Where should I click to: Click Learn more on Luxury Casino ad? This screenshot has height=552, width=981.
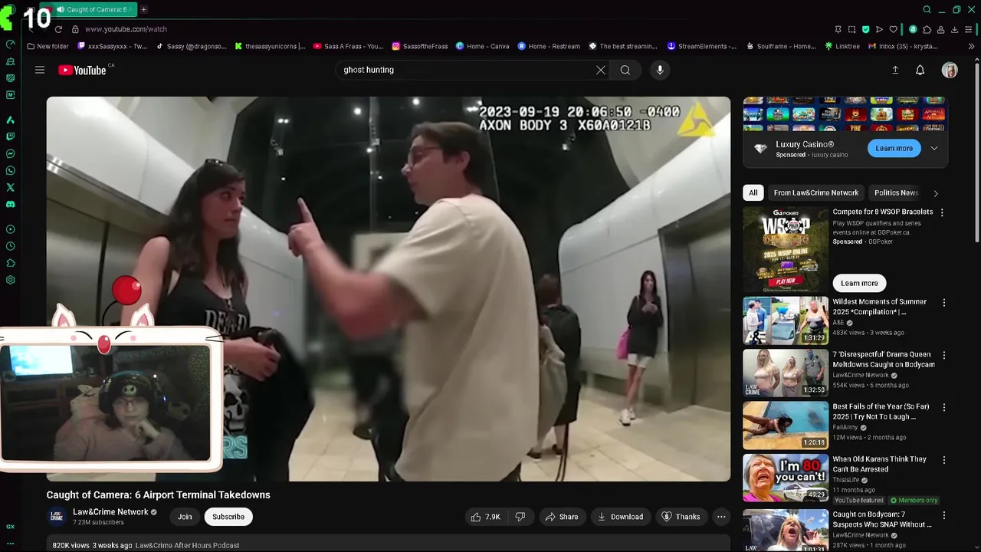coord(894,148)
